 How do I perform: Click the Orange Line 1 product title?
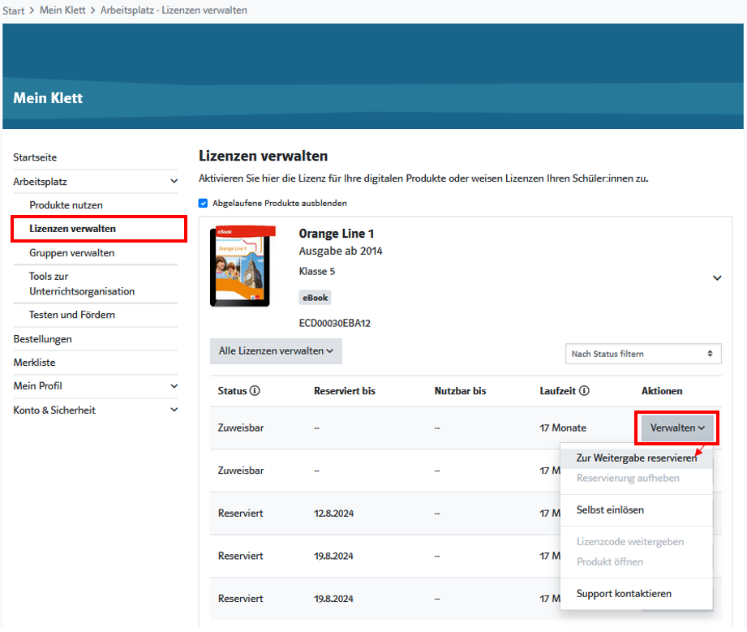tap(337, 234)
